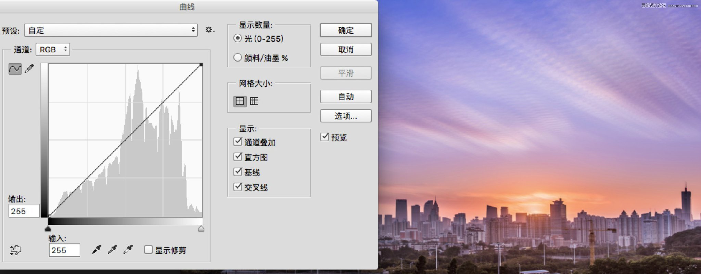Click the 确定 confirm button
The height and width of the screenshot is (274, 701).
point(346,30)
